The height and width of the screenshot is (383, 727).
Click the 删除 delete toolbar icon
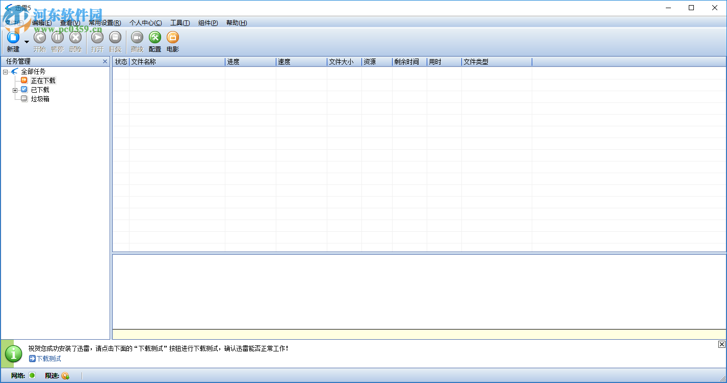coord(75,37)
